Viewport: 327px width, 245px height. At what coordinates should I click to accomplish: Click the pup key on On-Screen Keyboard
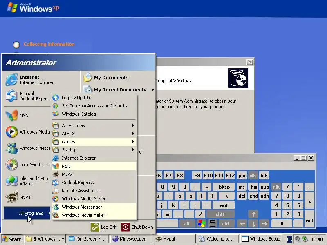point(264,187)
